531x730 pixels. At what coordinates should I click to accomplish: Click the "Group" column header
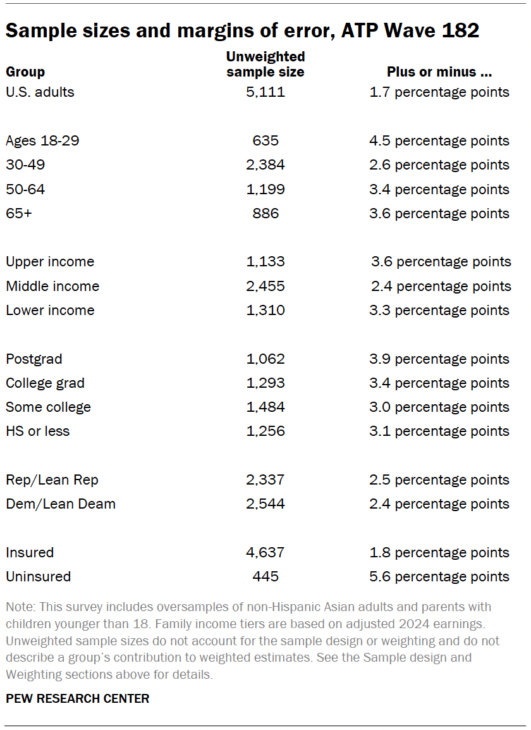(x=25, y=71)
